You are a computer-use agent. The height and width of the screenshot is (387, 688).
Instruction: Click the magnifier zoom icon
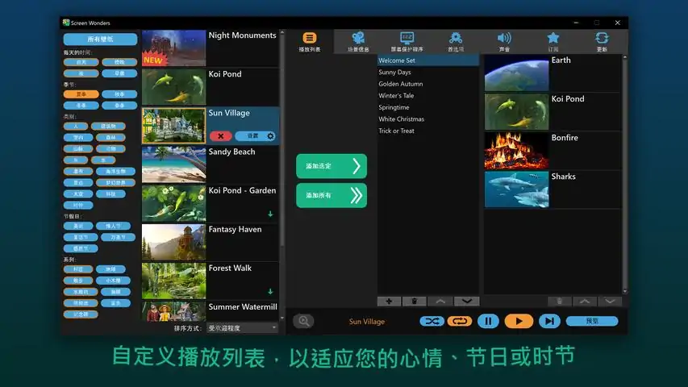303,321
